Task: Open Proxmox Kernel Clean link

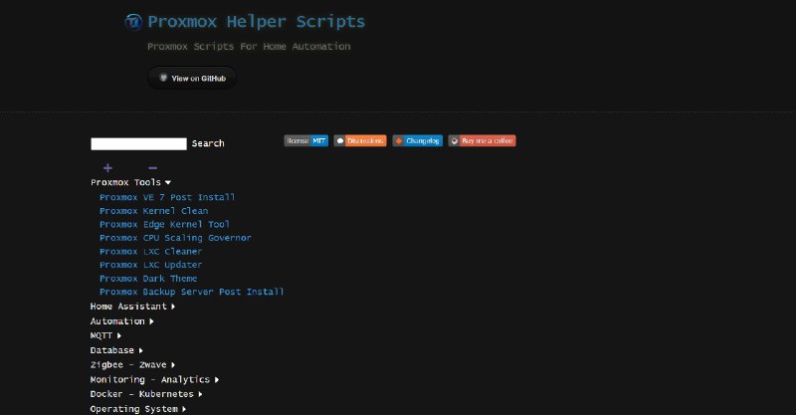Action: click(x=154, y=211)
